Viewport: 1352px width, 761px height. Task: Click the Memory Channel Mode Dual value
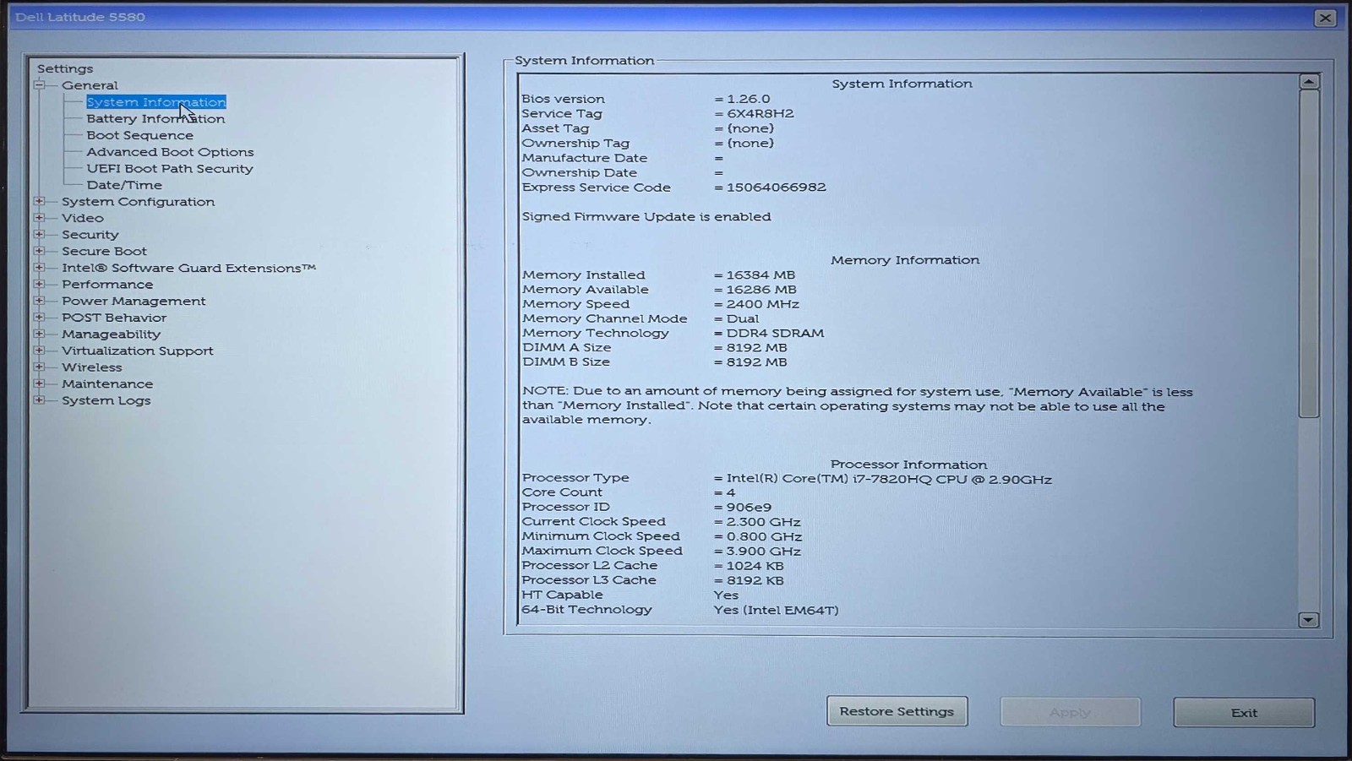click(743, 318)
